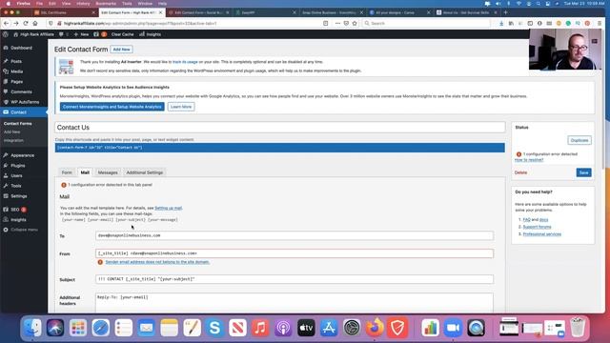Open Launchpad in the dock
The image size is (610, 343).
[78, 328]
